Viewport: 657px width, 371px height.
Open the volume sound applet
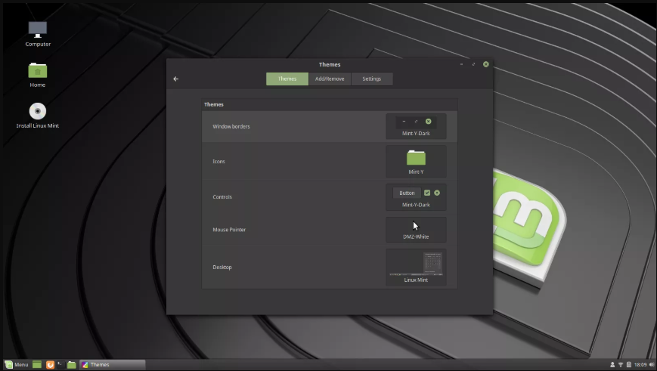point(652,365)
